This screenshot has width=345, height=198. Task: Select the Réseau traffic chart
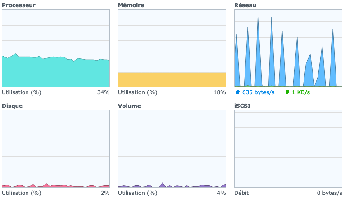288,48
